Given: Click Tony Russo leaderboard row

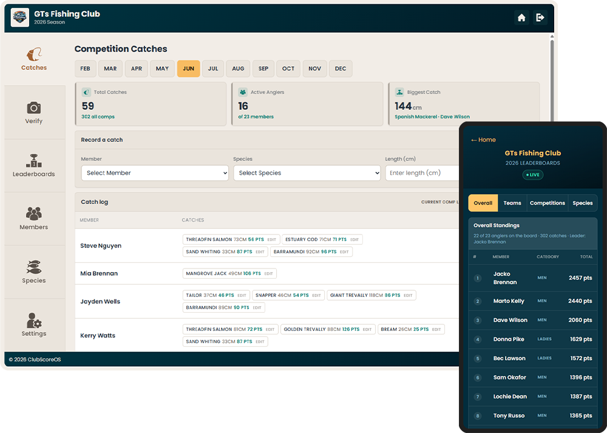Looking at the screenshot, I should [533, 415].
